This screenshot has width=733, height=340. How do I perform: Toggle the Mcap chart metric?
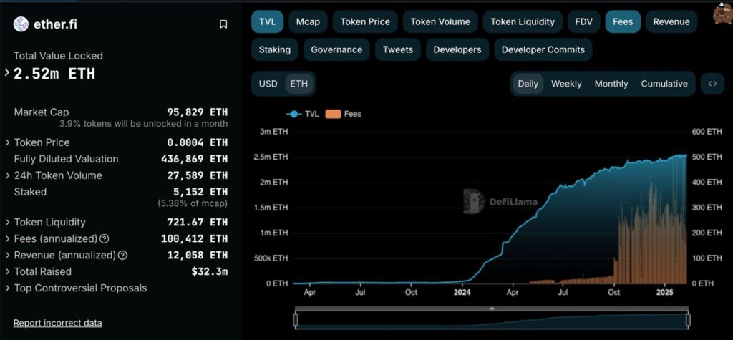pyautogui.click(x=308, y=22)
